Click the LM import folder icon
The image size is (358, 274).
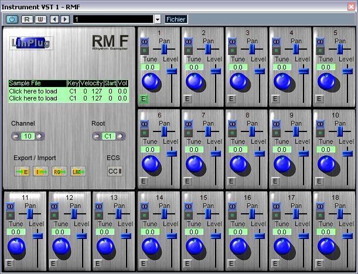(78, 171)
